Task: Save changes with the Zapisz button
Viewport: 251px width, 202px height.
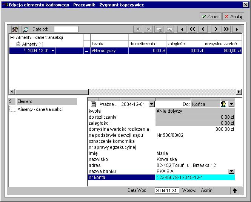Action: pyautogui.click(x=211, y=16)
